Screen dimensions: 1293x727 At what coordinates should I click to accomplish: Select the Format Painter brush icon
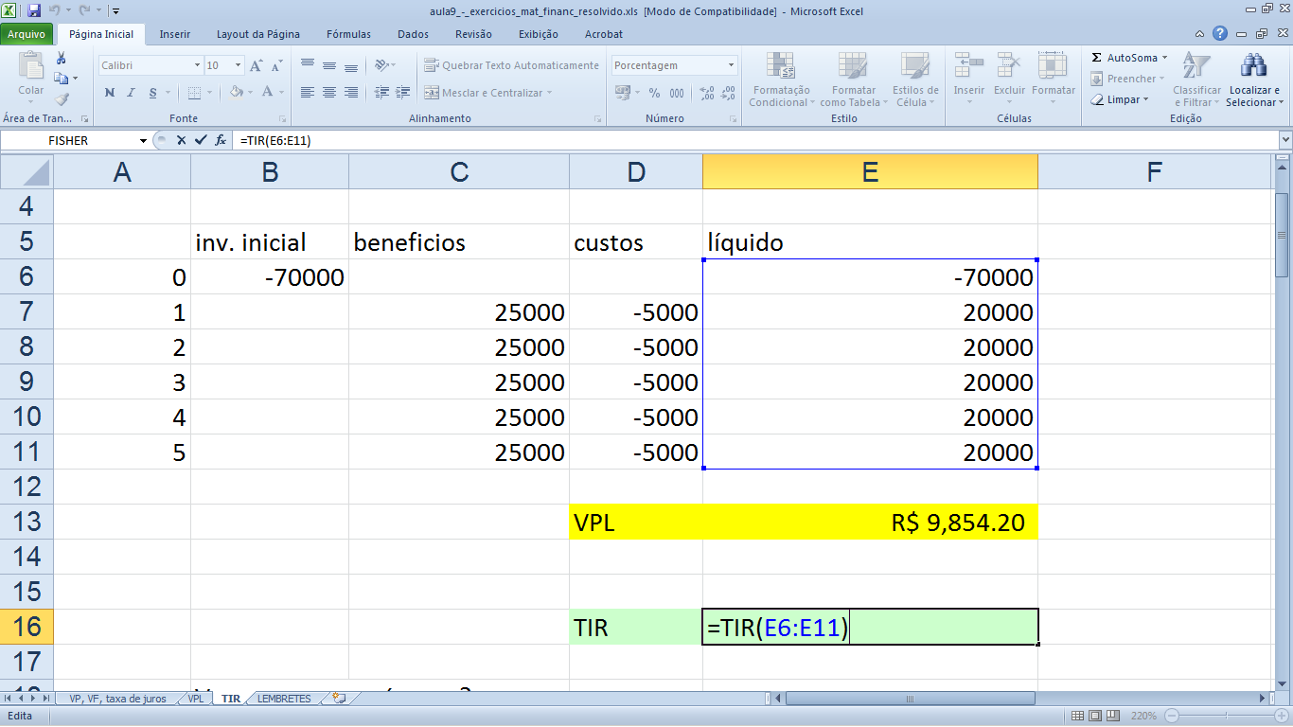point(62,98)
